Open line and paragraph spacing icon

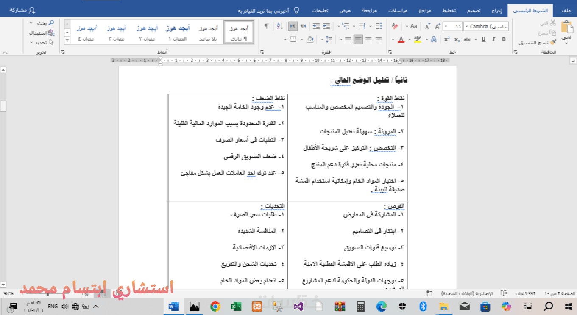click(x=329, y=39)
